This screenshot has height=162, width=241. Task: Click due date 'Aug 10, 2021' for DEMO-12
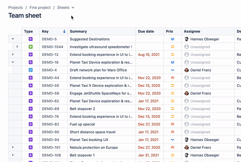pos(149,55)
